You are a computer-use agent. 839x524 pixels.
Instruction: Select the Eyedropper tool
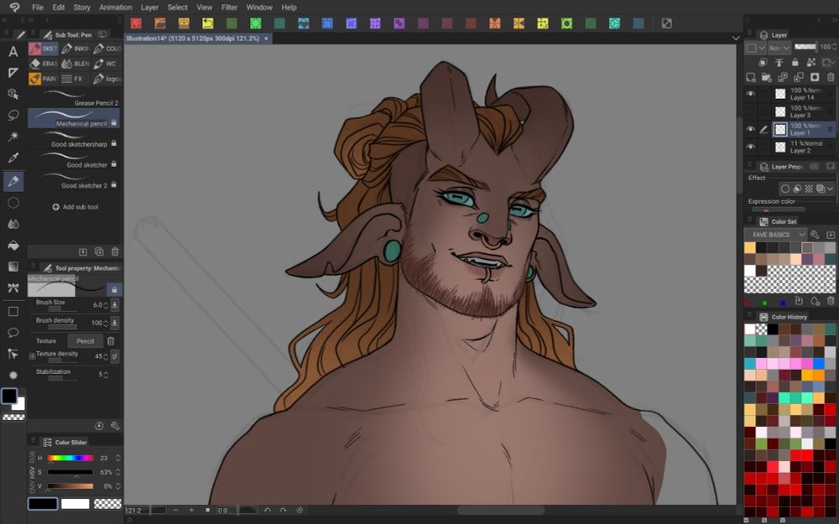tap(13, 158)
